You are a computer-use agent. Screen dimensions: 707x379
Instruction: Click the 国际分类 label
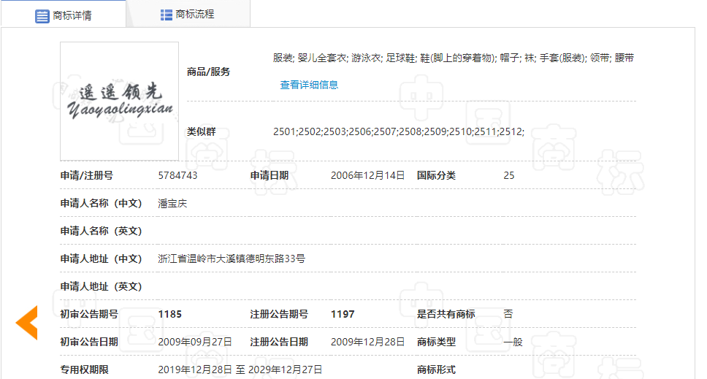coord(436,175)
